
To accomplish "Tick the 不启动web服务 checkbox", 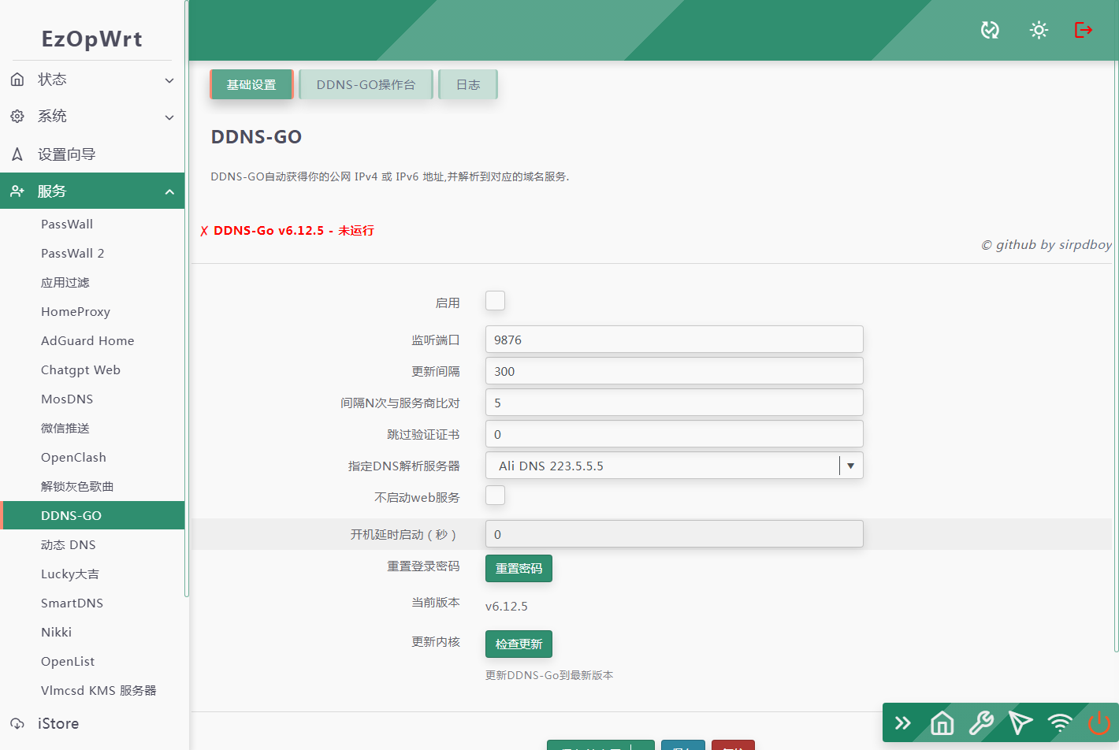I will point(495,496).
